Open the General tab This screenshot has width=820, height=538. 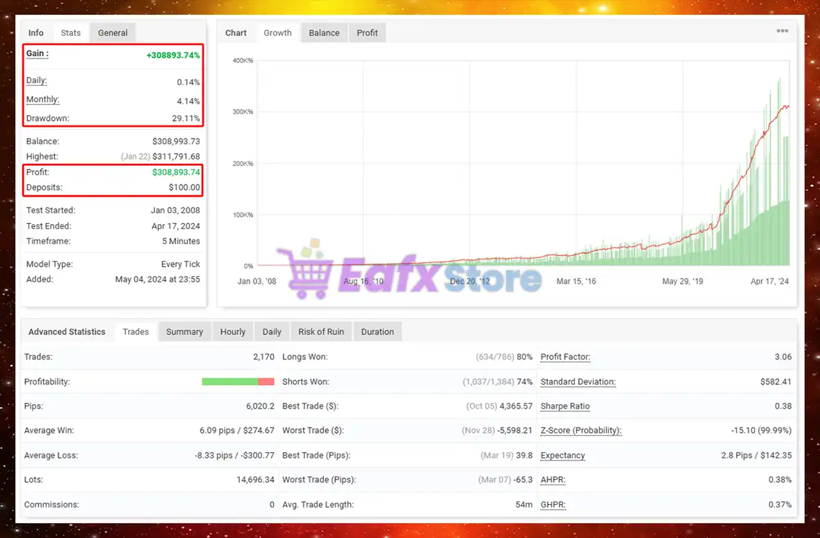click(x=113, y=33)
